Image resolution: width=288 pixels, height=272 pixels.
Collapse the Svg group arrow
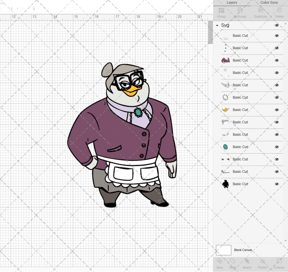[x=217, y=26]
